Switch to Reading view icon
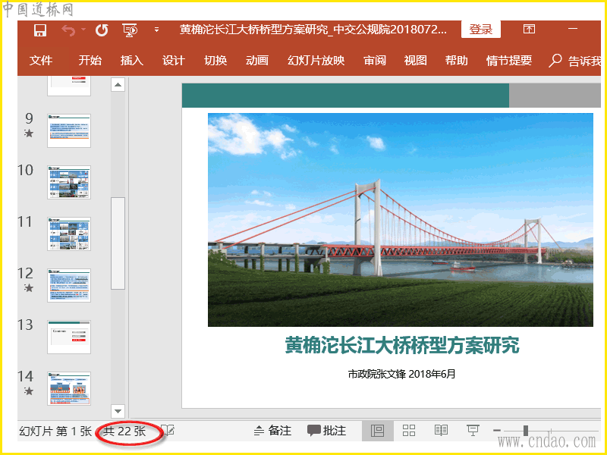This screenshot has width=607, height=455. (x=441, y=430)
